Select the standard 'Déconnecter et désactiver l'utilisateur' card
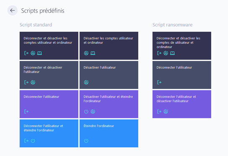 (49, 75)
